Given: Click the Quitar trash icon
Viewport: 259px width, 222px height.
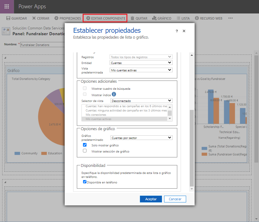Looking at the screenshot, I should click(x=133, y=18).
